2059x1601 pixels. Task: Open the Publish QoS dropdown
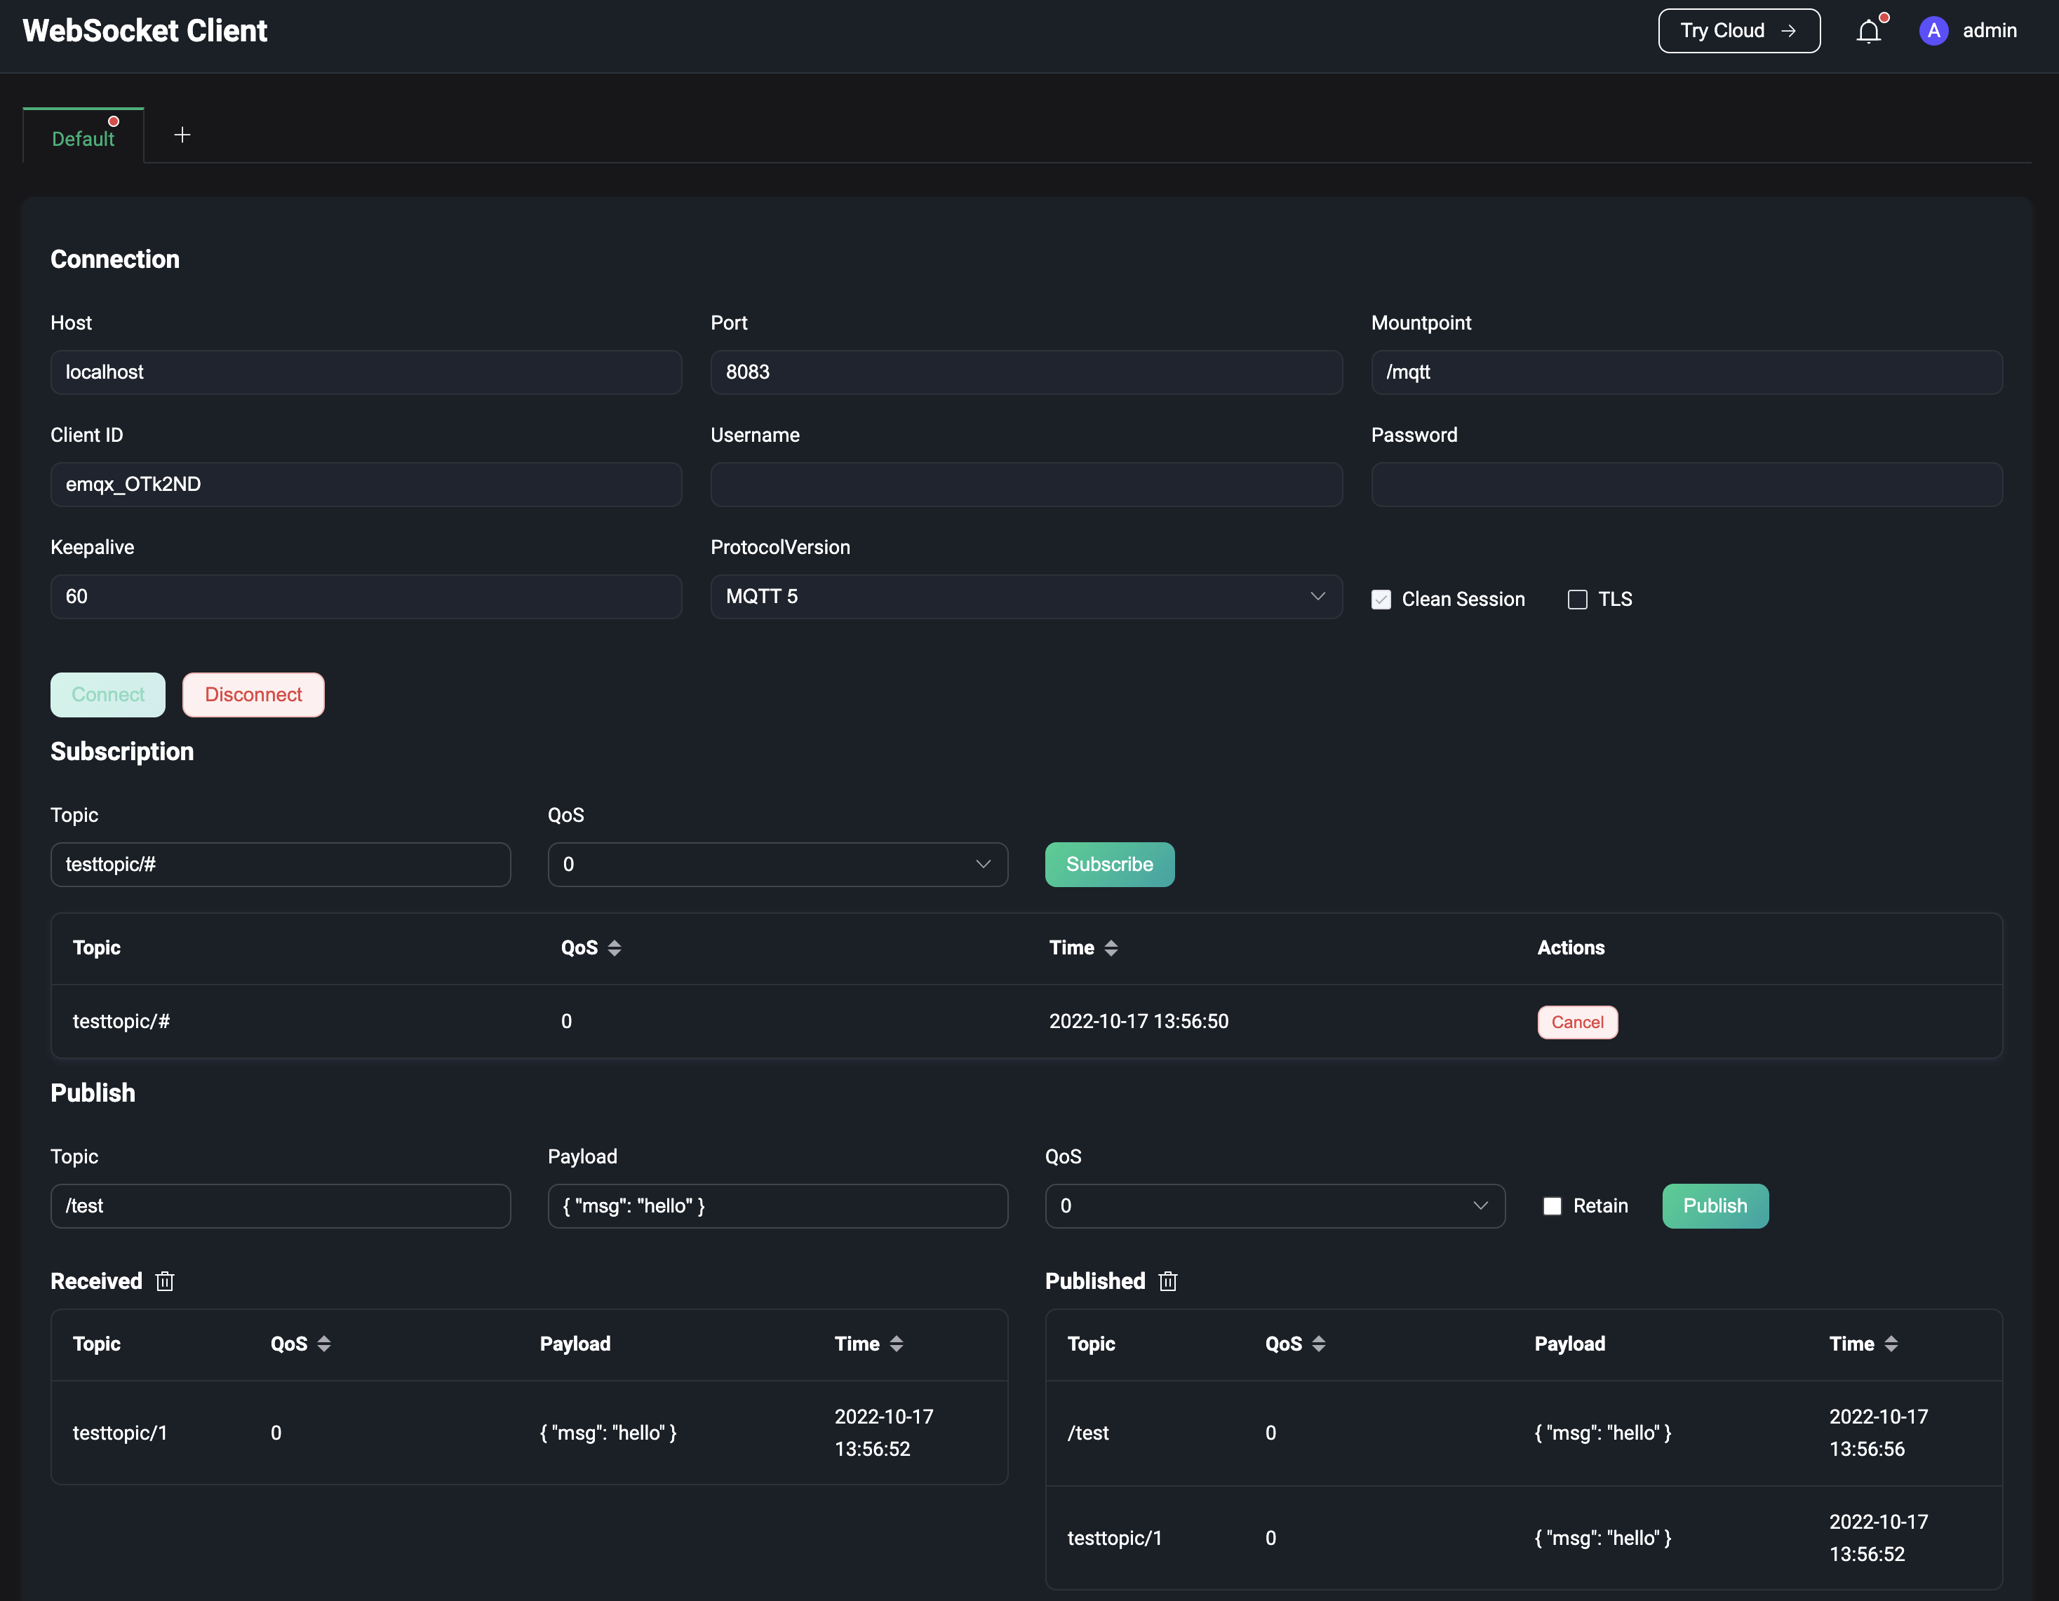(1275, 1206)
